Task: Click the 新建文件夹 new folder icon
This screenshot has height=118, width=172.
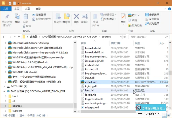Action: 95,17
